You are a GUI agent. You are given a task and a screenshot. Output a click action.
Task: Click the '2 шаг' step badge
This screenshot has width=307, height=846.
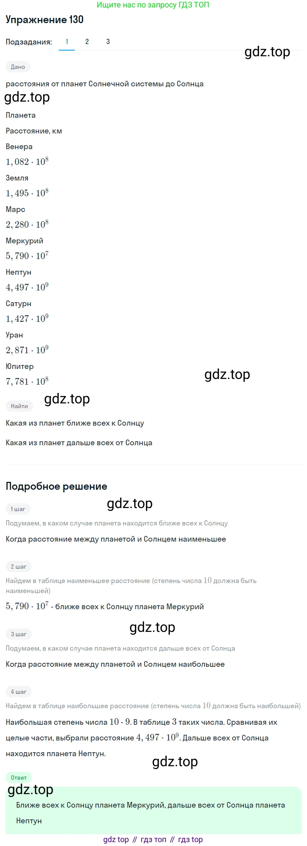[19, 566]
